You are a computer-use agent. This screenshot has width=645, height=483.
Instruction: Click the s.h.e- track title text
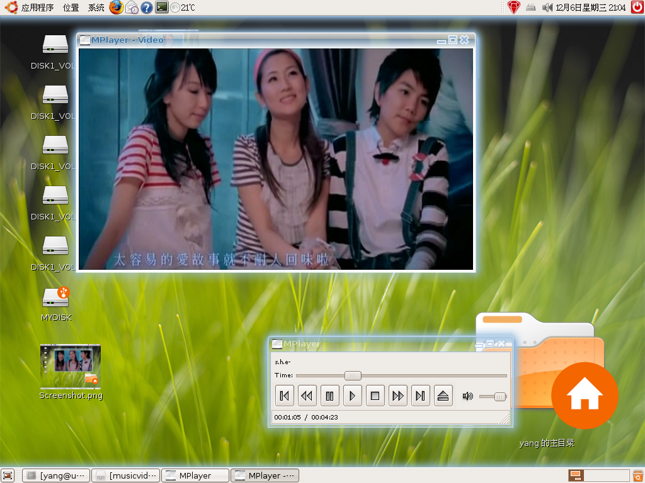283,362
